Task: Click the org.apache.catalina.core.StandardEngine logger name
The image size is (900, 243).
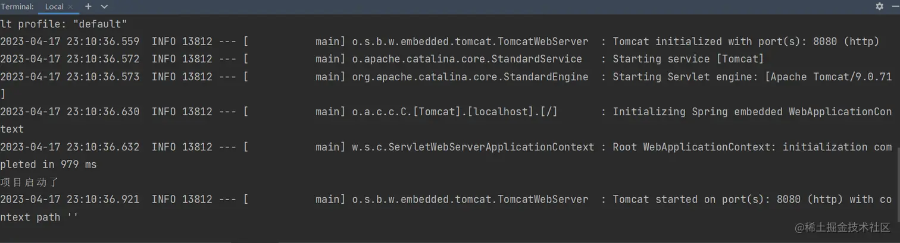Action: [x=470, y=77]
